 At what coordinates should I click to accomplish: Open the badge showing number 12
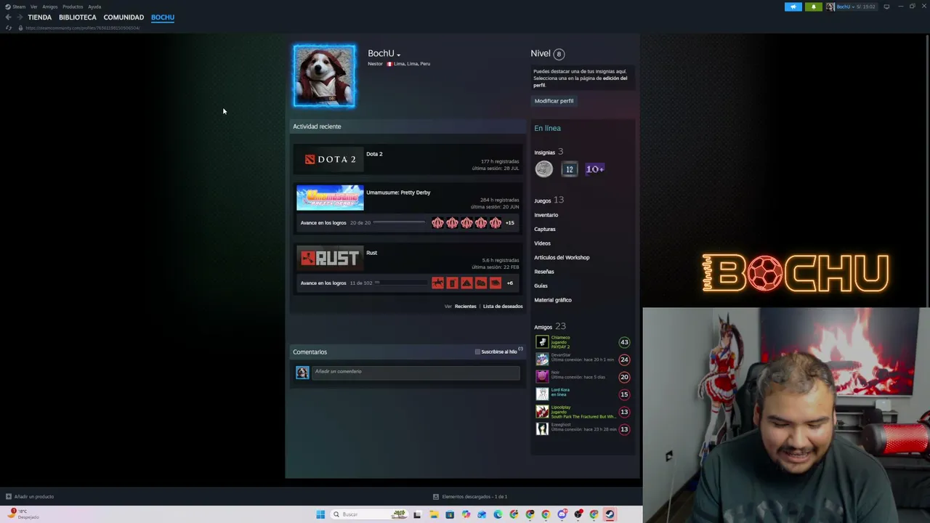point(569,169)
